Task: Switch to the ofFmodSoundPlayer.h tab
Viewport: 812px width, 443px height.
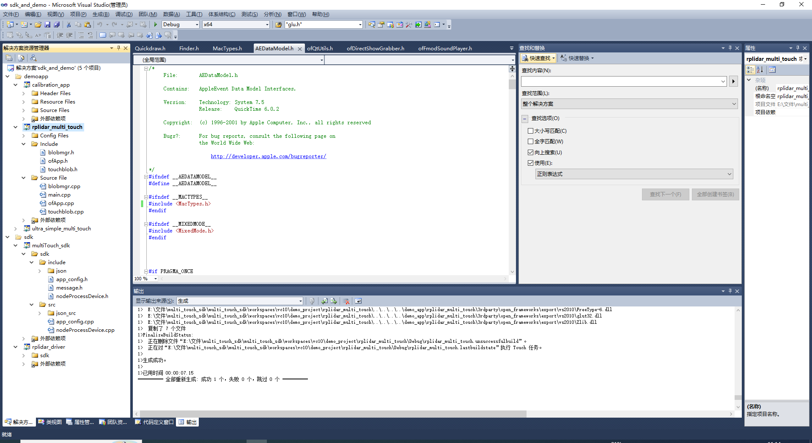Action: [445, 49]
